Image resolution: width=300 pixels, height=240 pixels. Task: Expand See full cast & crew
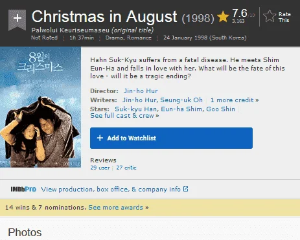tap(124, 116)
